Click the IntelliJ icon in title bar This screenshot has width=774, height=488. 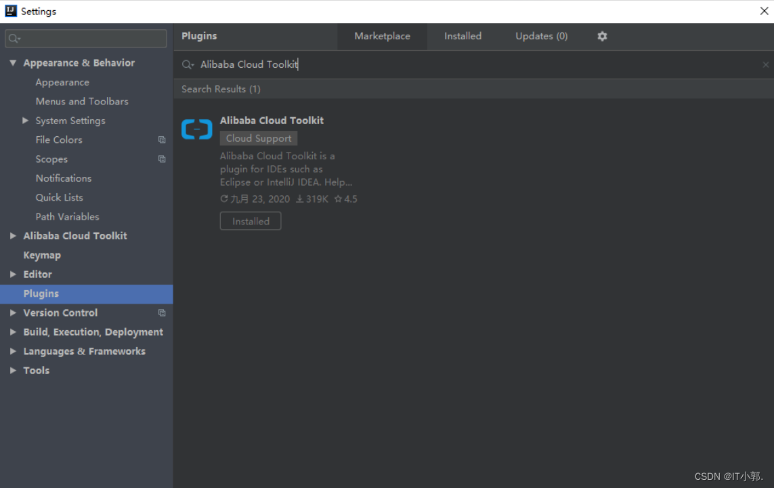click(x=10, y=11)
